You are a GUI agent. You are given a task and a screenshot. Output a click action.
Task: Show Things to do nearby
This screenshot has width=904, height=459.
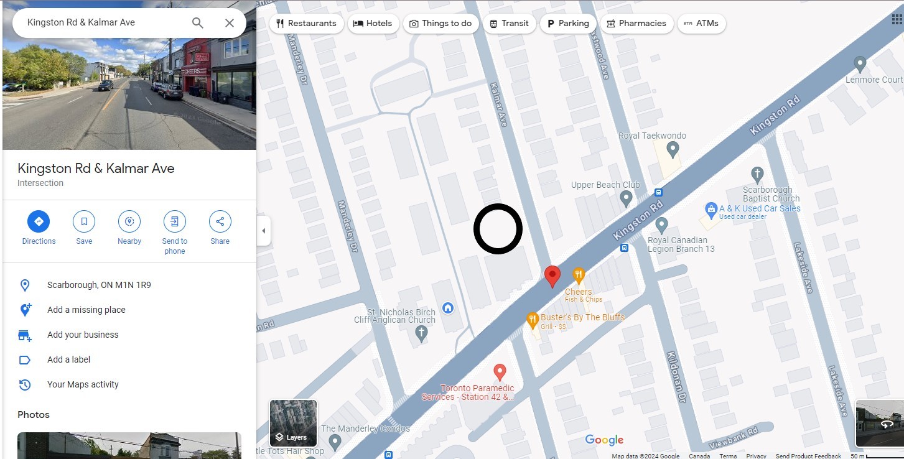coord(440,24)
